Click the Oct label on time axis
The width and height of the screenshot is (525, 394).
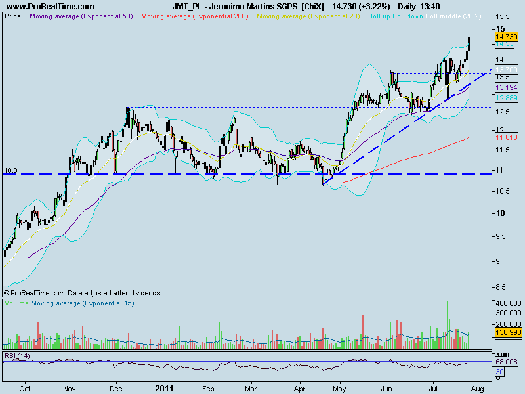[25, 389]
